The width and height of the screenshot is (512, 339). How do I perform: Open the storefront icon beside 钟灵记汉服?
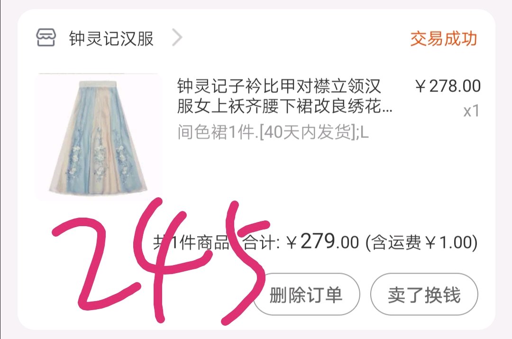point(46,37)
